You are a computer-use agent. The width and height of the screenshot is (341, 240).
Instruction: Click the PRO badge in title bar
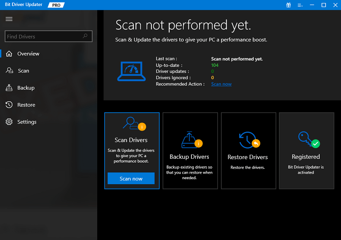click(x=55, y=5)
